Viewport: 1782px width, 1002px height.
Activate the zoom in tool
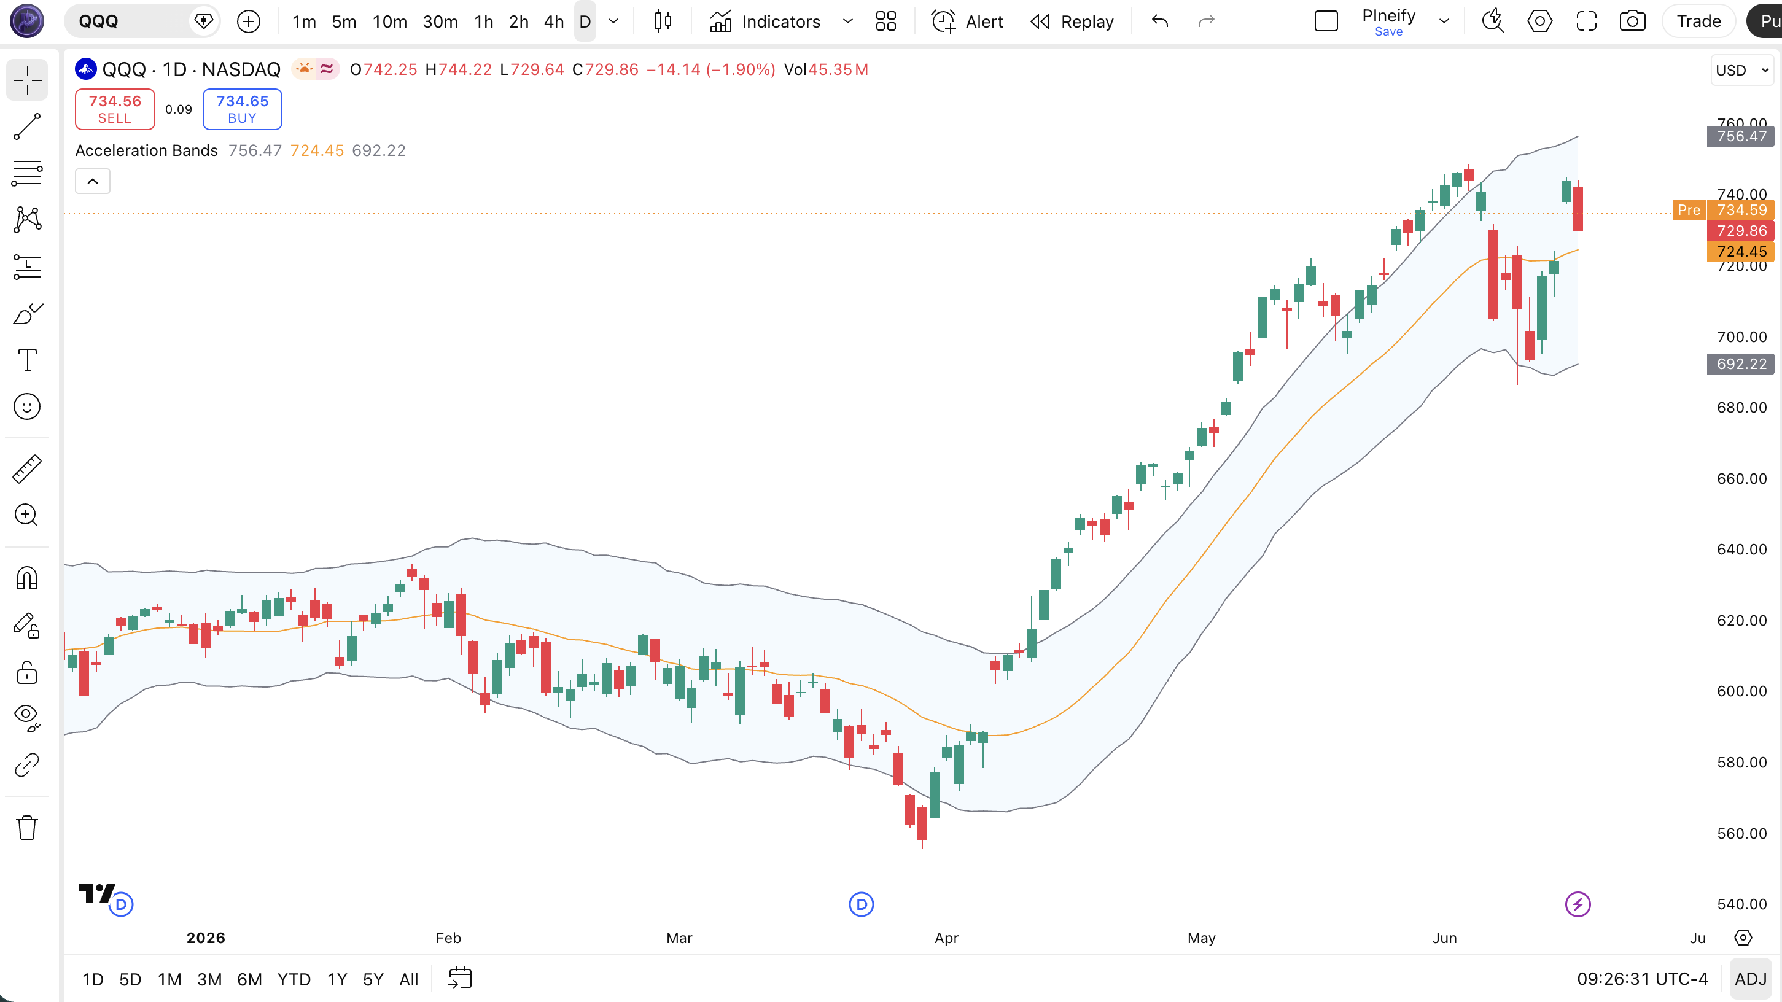[27, 515]
